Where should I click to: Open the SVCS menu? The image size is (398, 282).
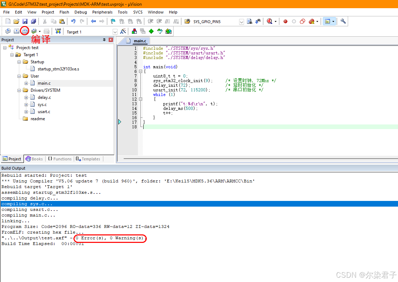tap(138, 12)
